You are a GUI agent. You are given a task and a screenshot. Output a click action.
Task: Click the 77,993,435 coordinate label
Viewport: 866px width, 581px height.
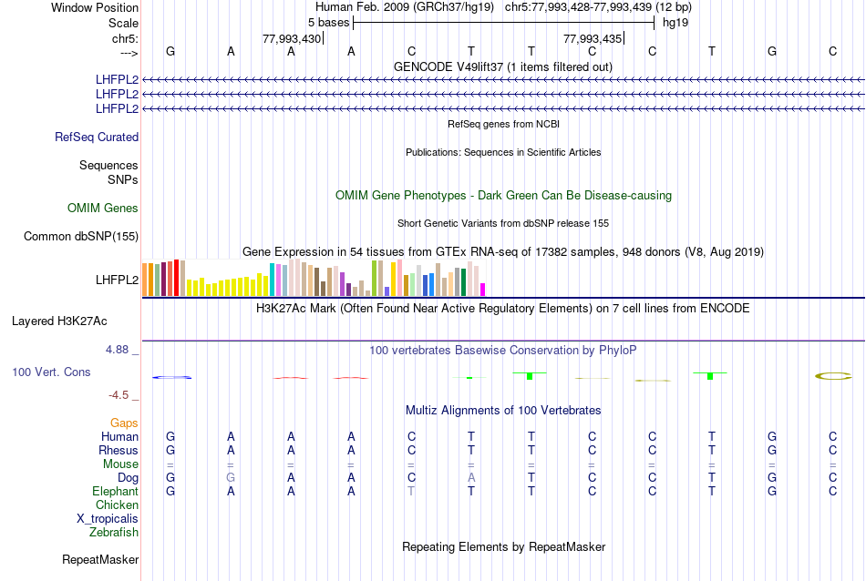[x=593, y=38]
